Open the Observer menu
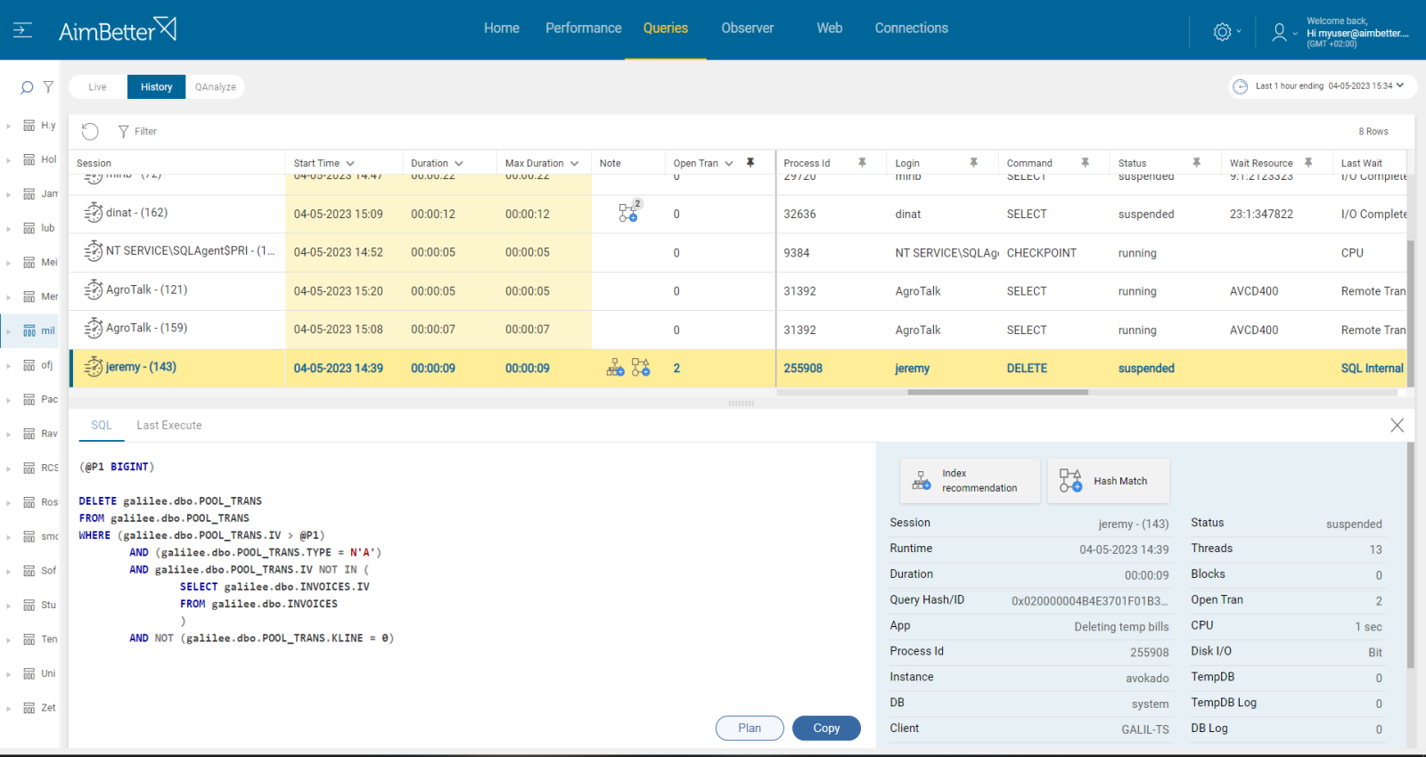This screenshot has width=1426, height=757. pyautogui.click(x=748, y=28)
